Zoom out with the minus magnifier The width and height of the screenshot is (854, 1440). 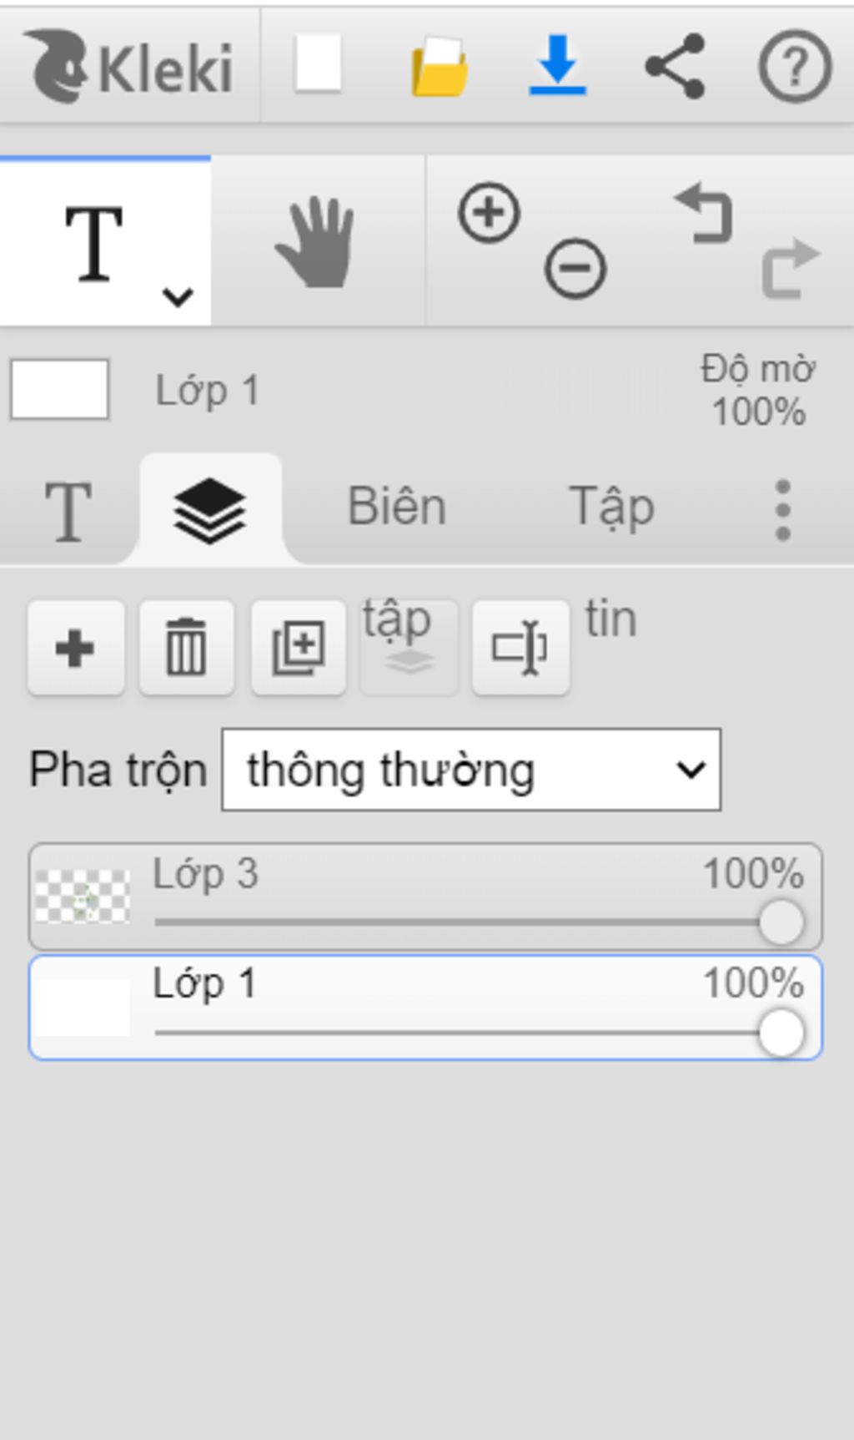[575, 268]
